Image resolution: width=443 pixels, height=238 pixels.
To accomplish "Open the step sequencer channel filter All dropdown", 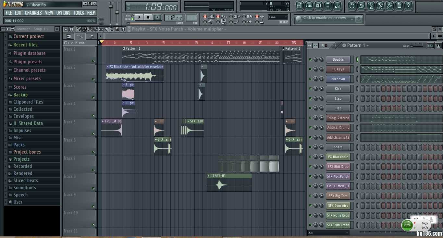I will point(328,233).
